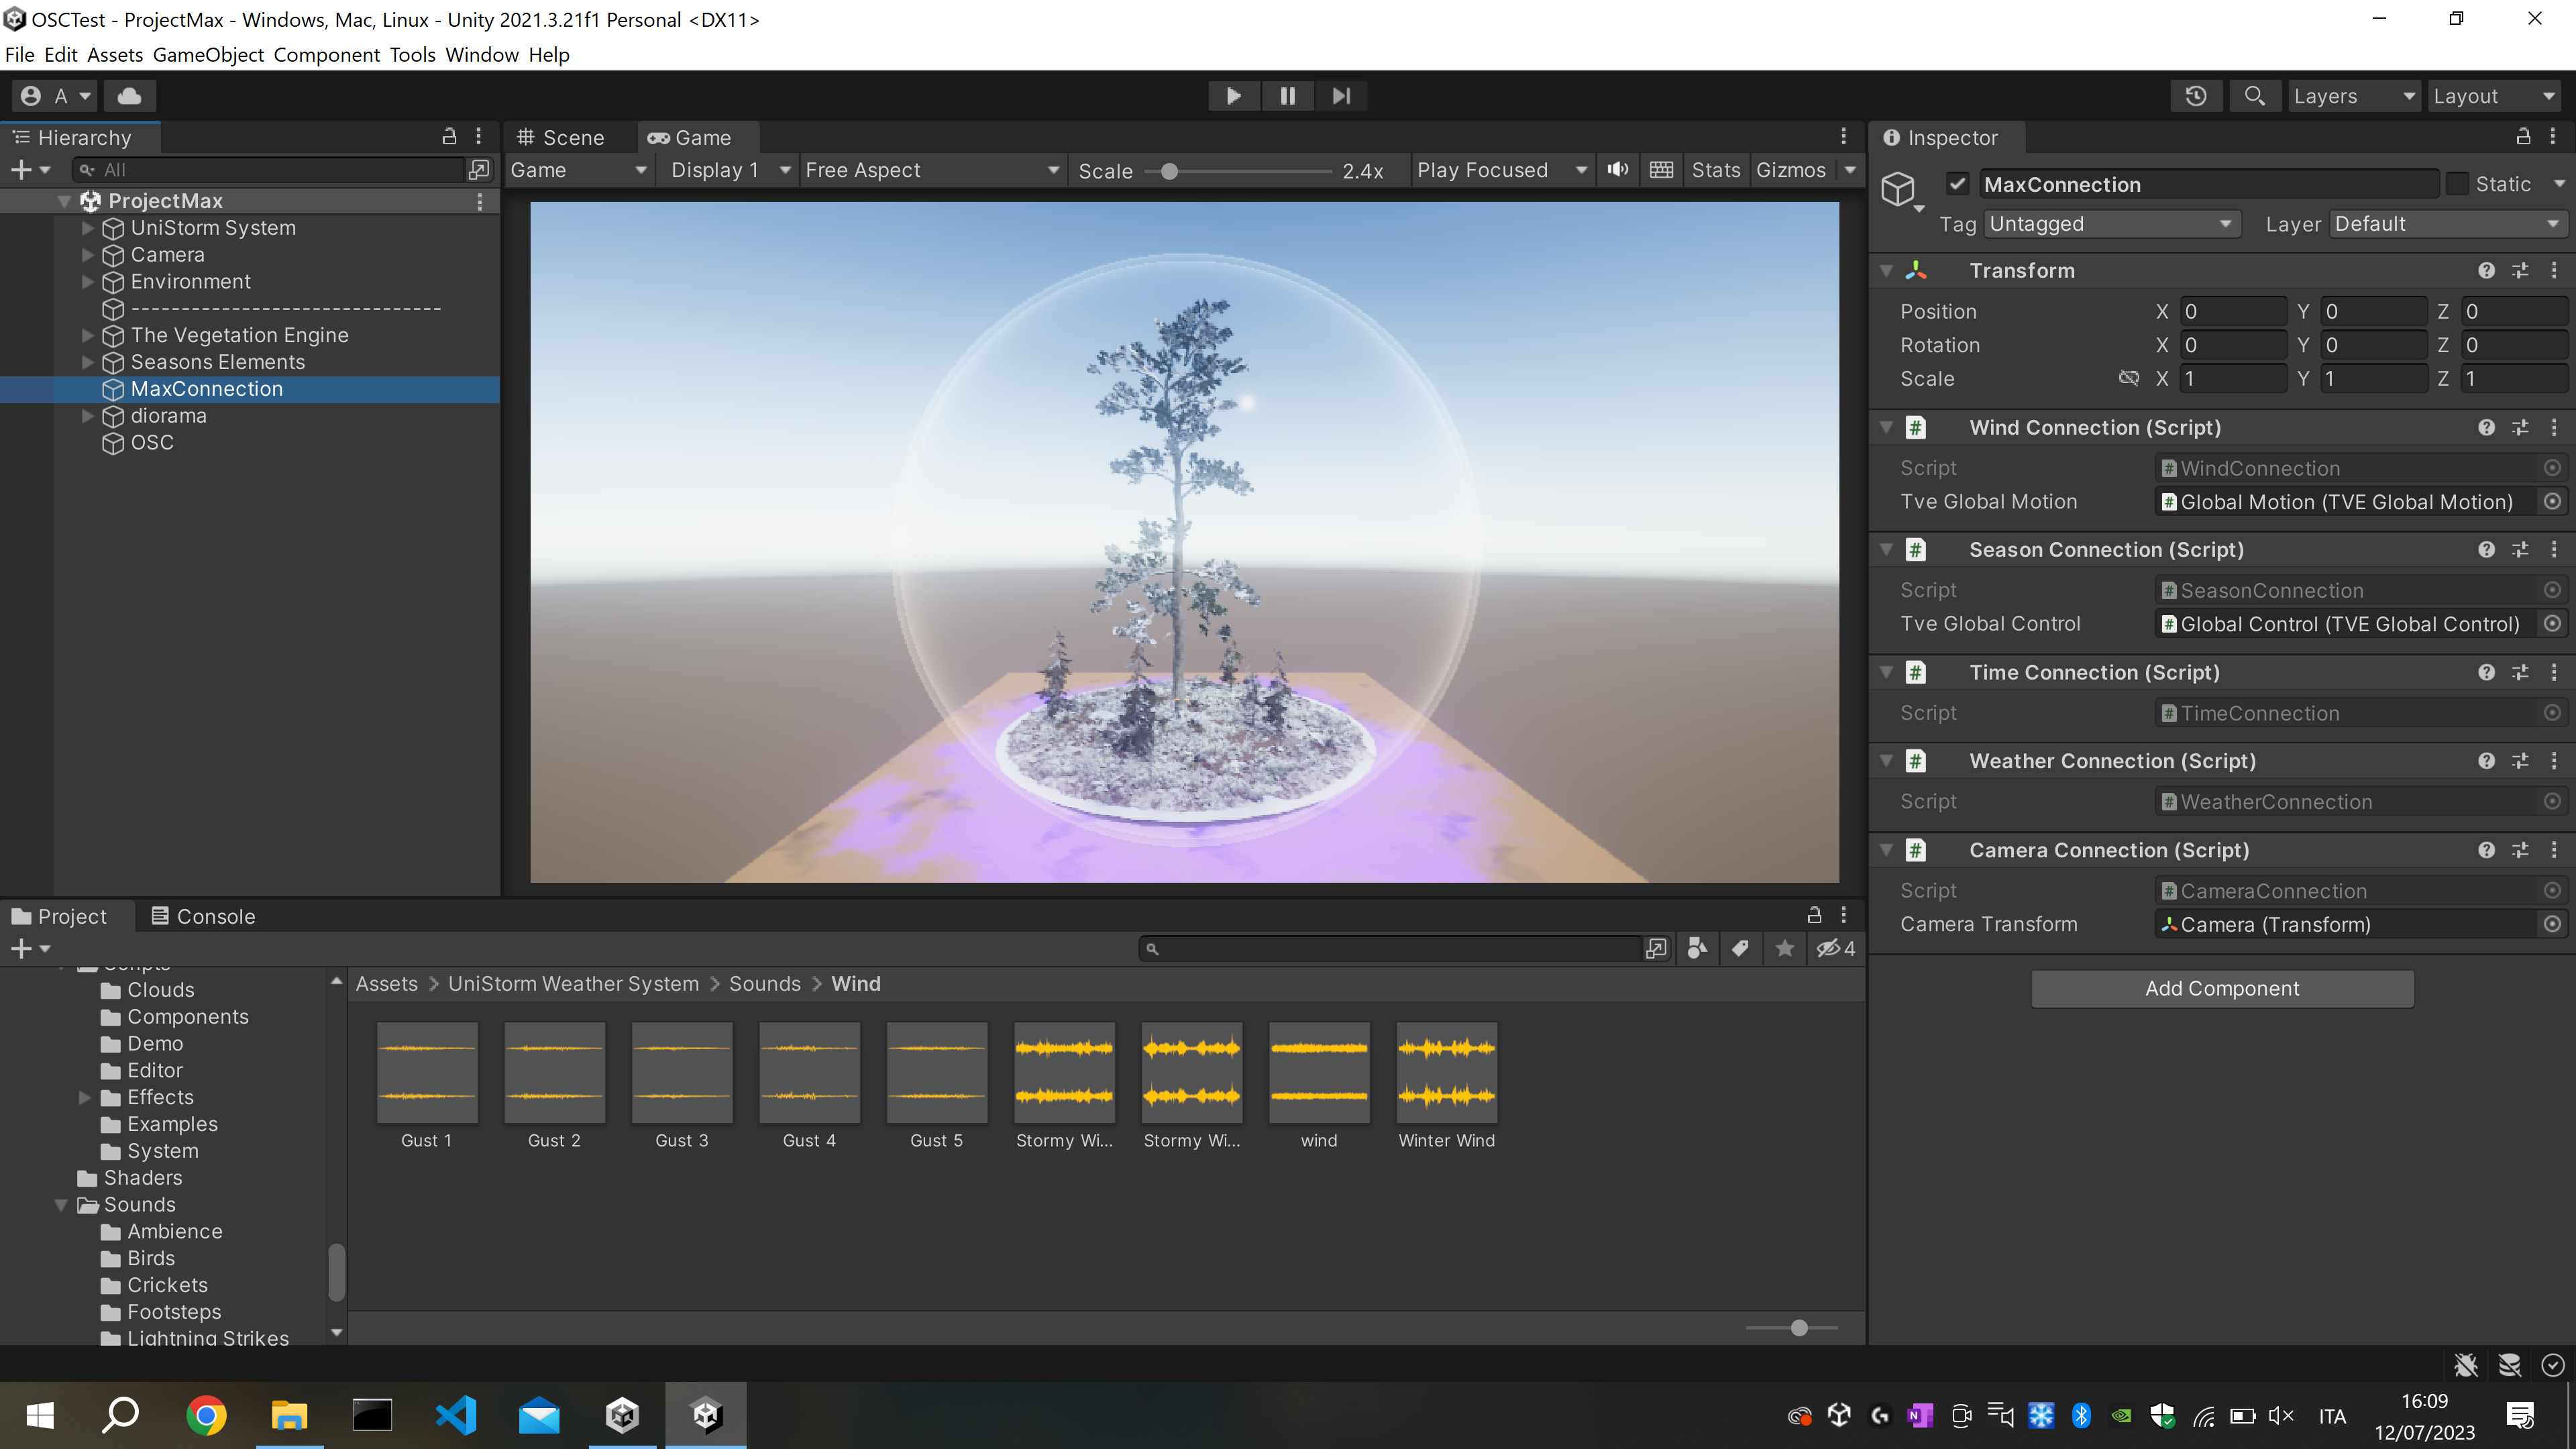The height and width of the screenshot is (1449, 2576).
Task: Pick an object for Tve Global Motion field
Action: (2552, 502)
